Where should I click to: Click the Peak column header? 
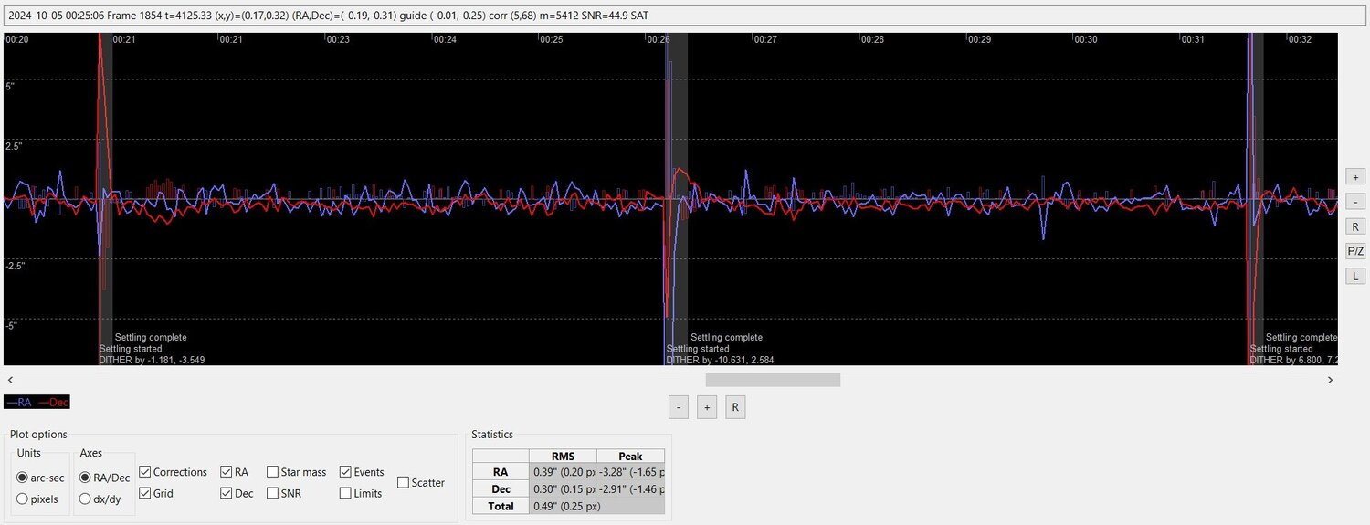(x=631, y=456)
